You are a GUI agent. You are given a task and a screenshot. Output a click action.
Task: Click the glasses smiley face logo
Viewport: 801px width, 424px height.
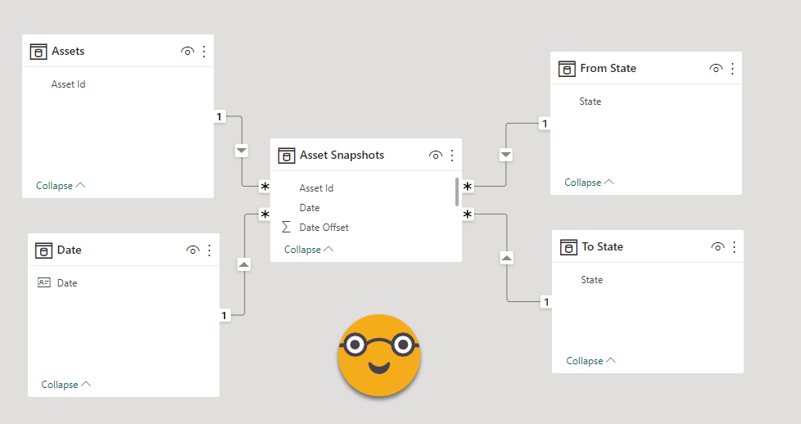tap(379, 355)
